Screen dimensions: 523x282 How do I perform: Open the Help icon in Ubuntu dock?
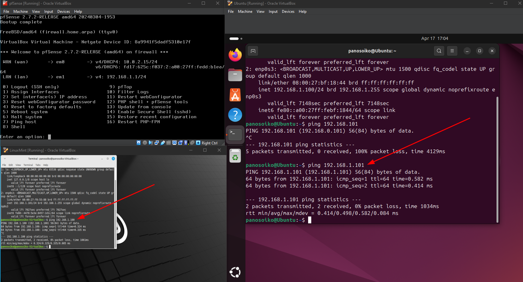click(x=235, y=115)
